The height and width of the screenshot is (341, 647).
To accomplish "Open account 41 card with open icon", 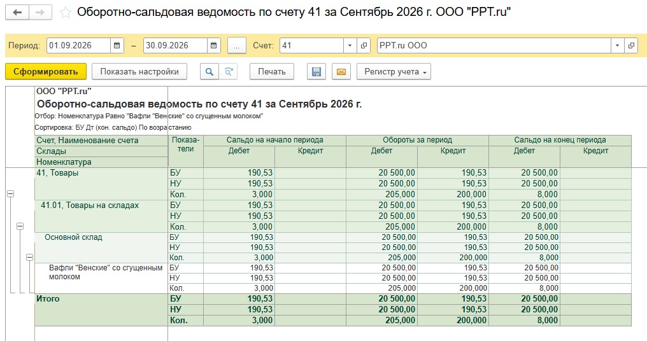I will coord(364,45).
